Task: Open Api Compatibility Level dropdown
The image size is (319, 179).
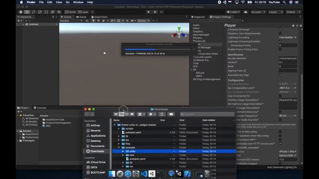Action: click(288, 88)
